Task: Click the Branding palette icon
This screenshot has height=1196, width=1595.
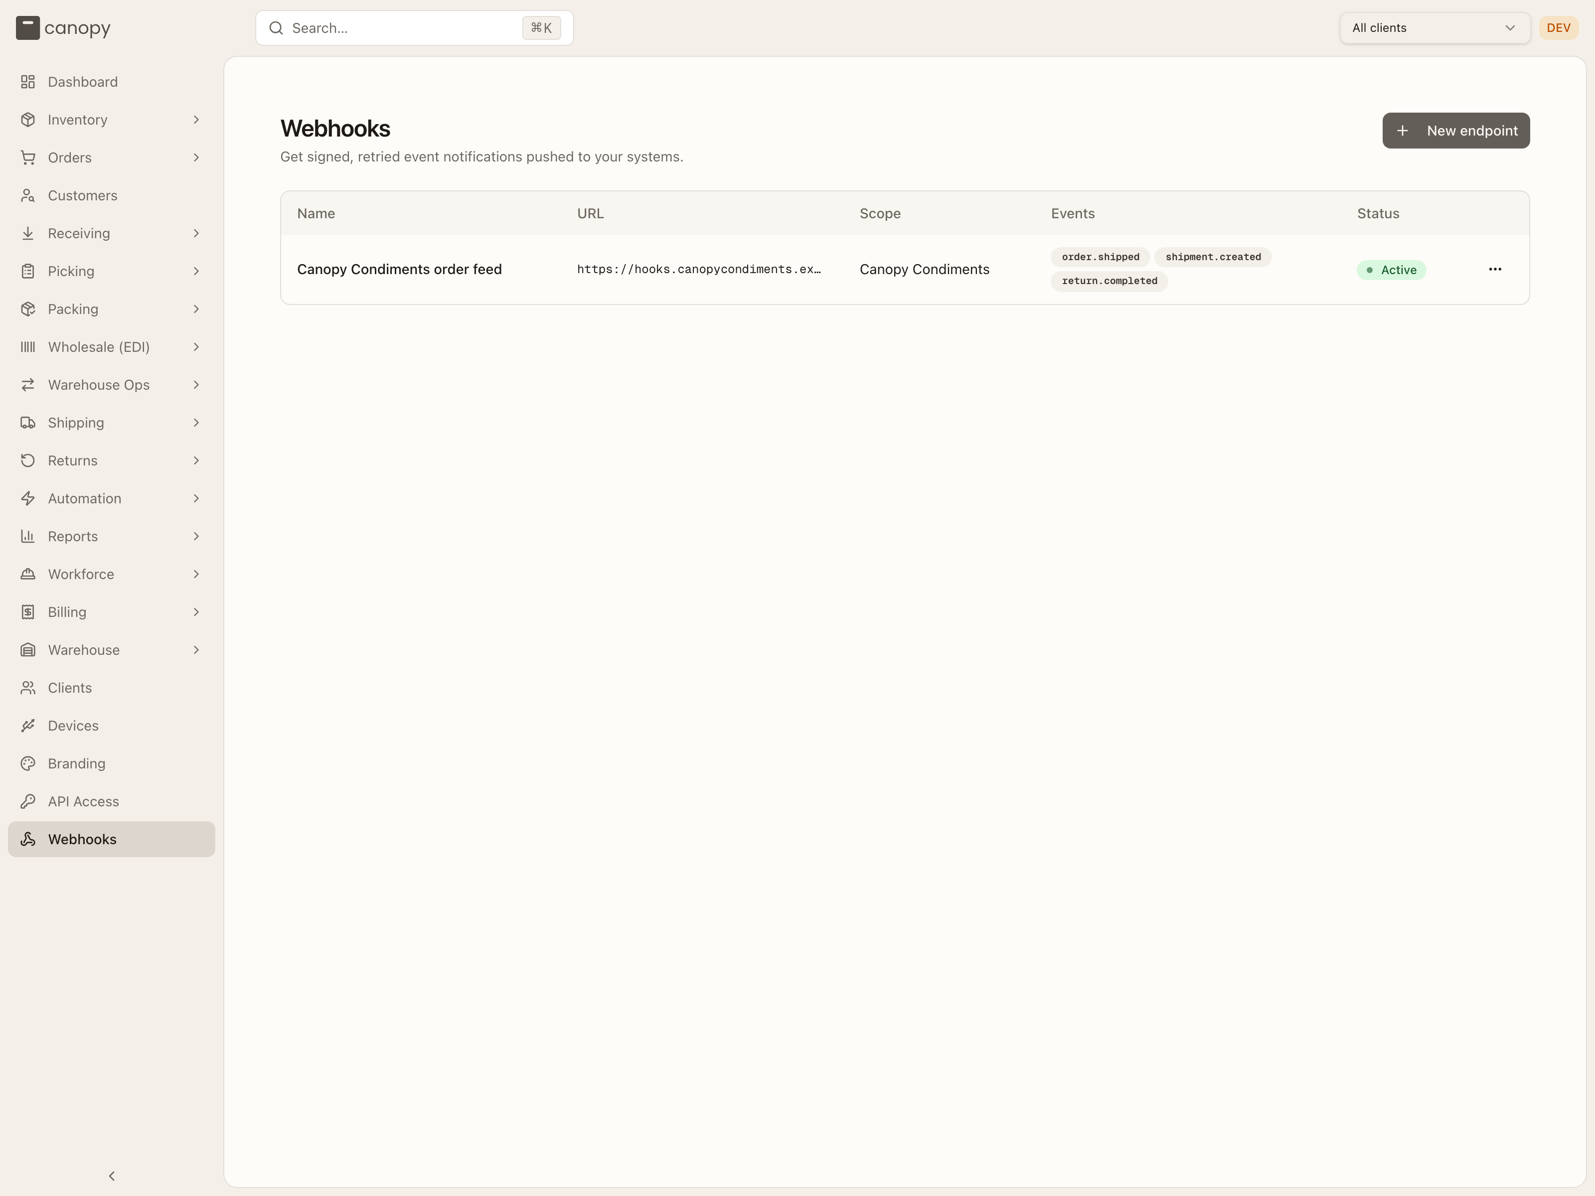Action: 28,763
